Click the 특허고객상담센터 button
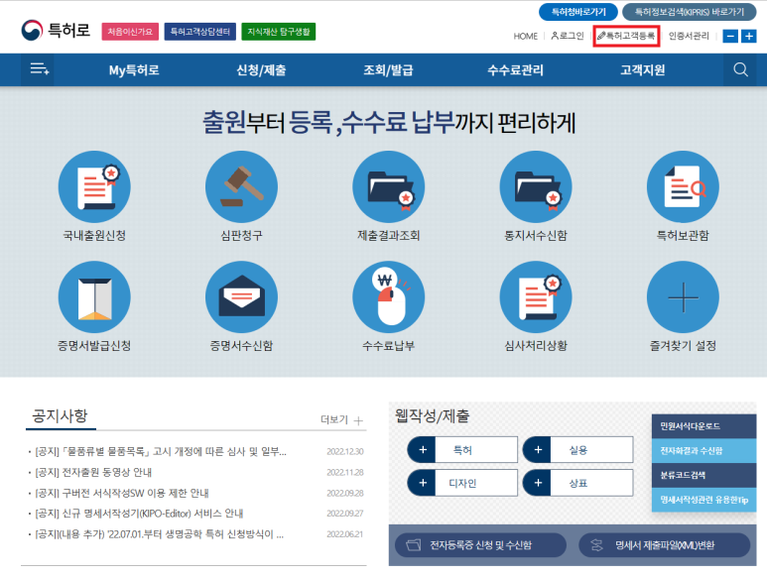This screenshot has width=767, height=577. click(x=200, y=32)
